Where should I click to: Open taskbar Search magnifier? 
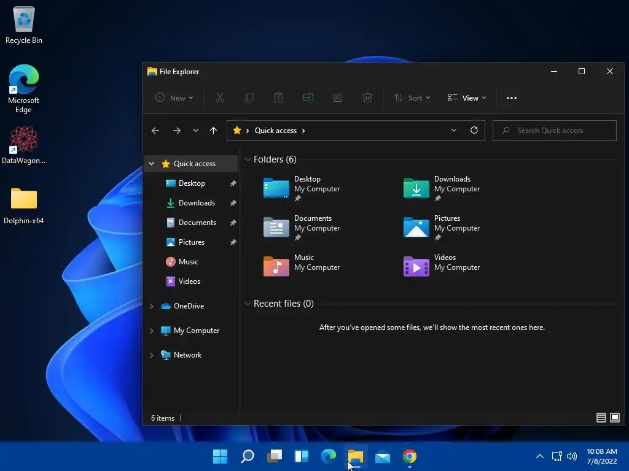tap(248, 456)
